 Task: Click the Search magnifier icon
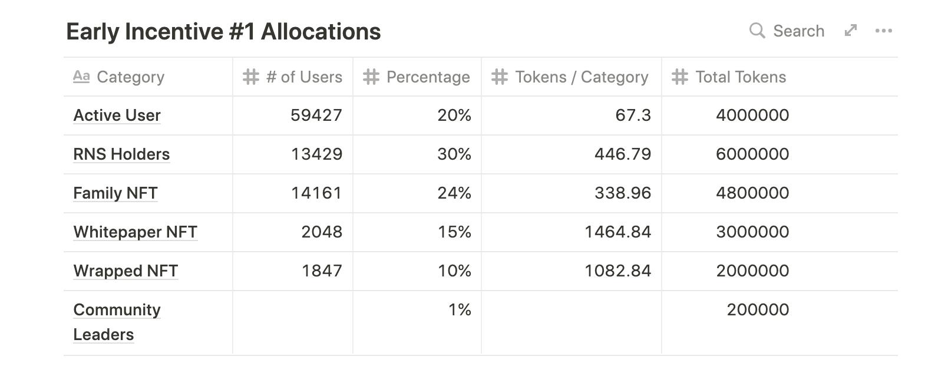[757, 31]
